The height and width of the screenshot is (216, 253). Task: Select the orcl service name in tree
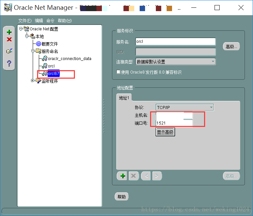[x=51, y=66]
